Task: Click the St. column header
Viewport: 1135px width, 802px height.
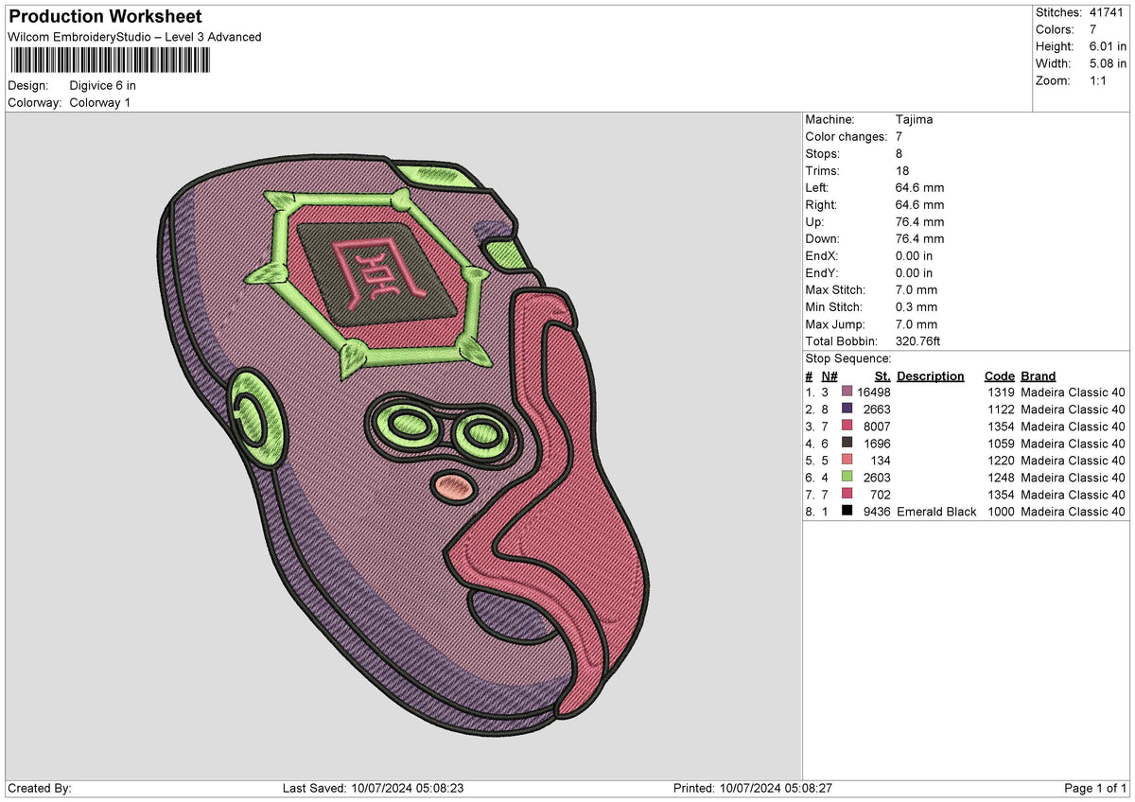Action: (x=882, y=375)
